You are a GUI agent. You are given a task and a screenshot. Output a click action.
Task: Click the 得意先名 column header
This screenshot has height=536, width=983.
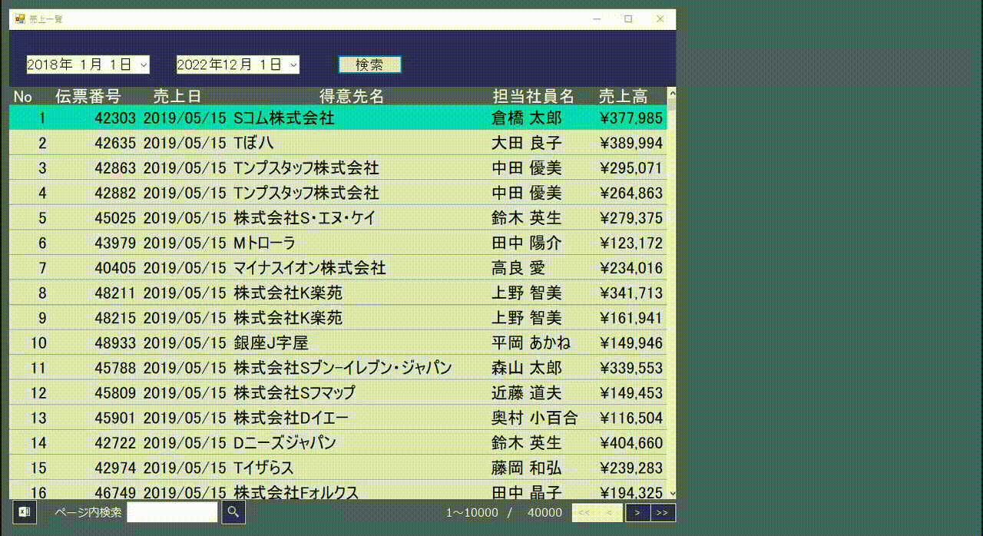click(x=349, y=96)
